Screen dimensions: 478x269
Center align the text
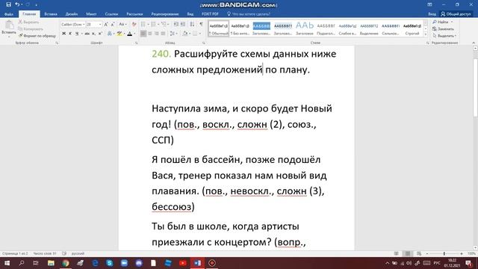click(x=150, y=34)
